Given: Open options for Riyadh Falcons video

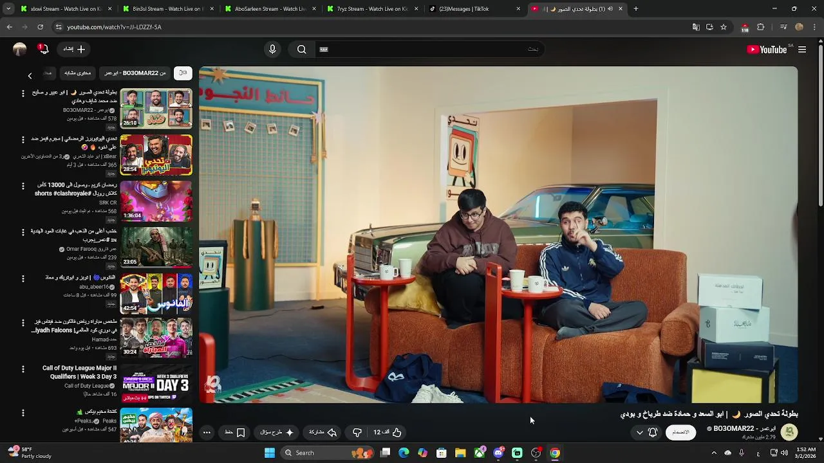Looking at the screenshot, I should coord(23,323).
